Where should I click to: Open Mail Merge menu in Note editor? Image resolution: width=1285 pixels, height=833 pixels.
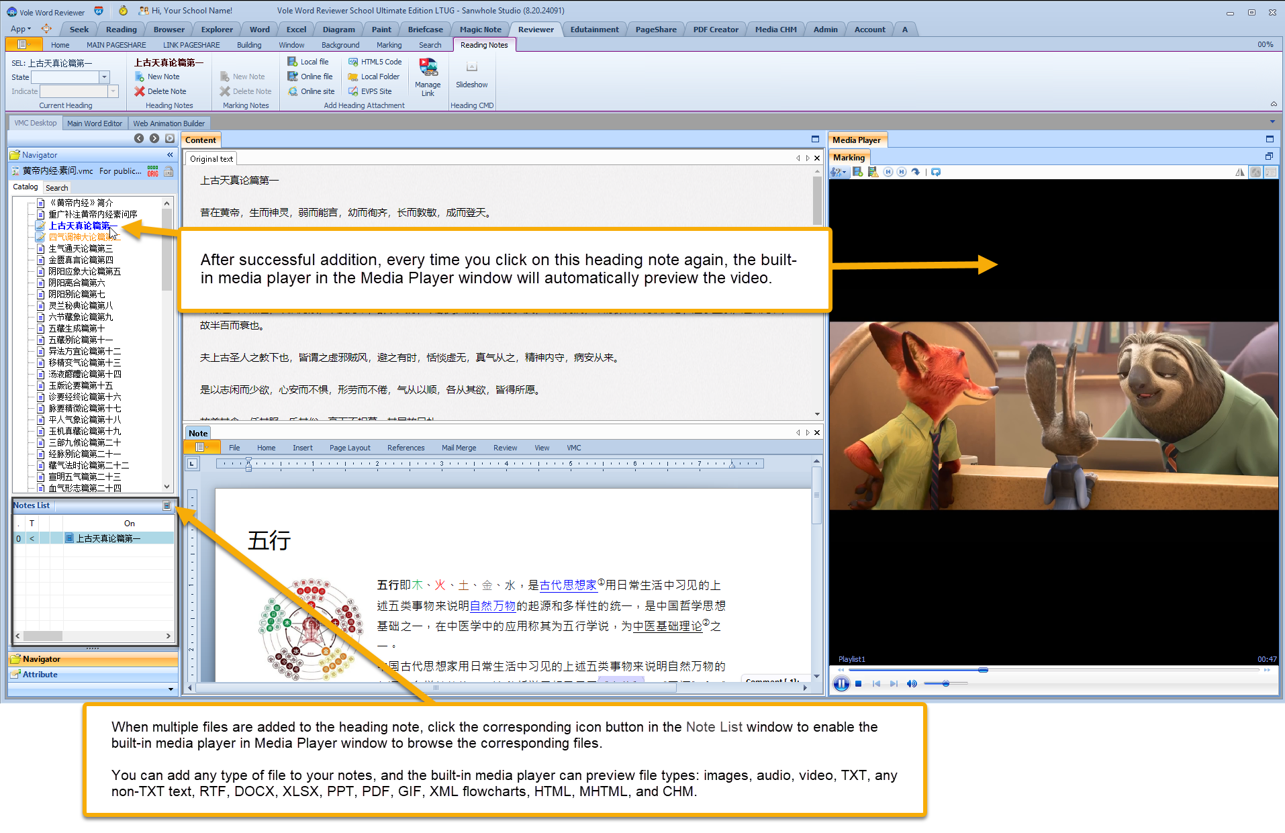pyautogui.click(x=459, y=448)
